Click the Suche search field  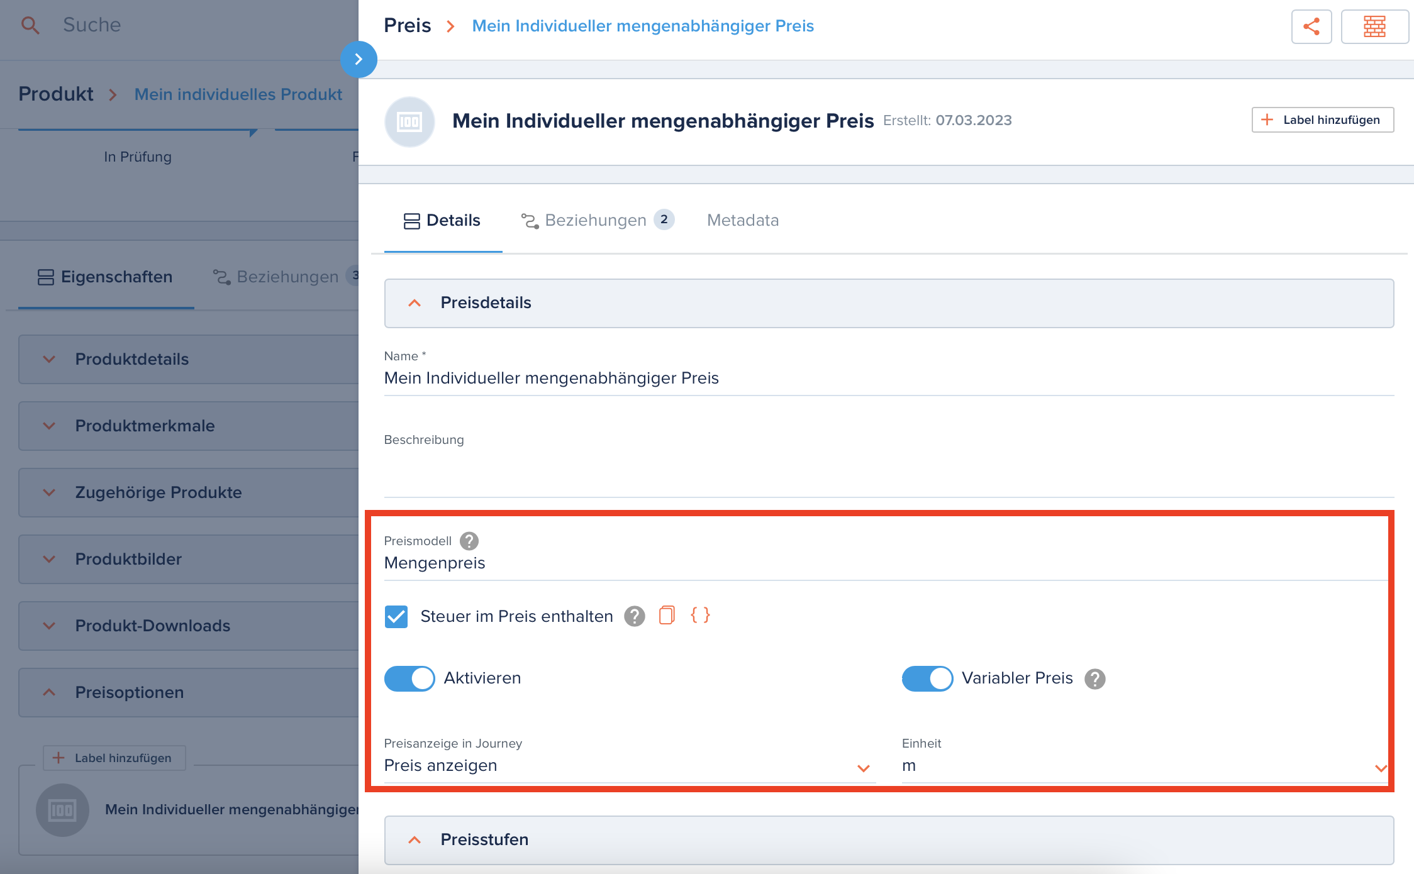(x=92, y=25)
